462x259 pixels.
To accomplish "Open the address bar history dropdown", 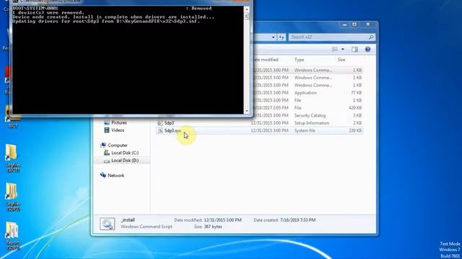I will pos(274,37).
